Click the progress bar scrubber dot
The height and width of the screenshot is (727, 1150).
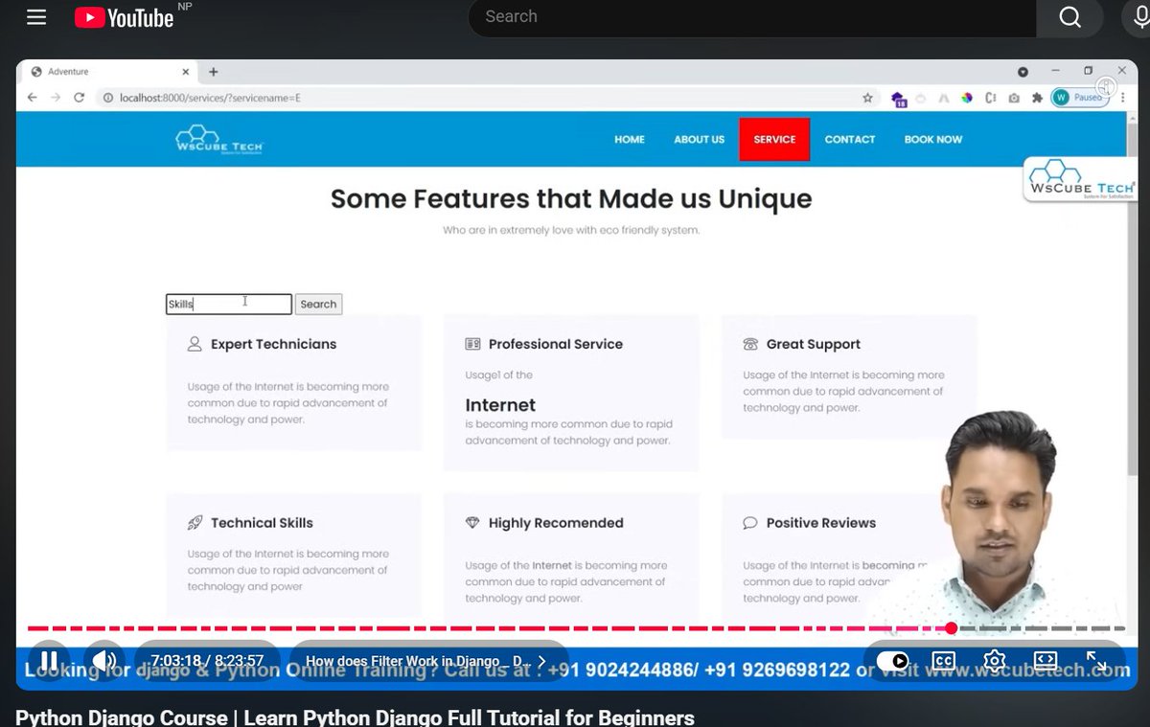951,628
